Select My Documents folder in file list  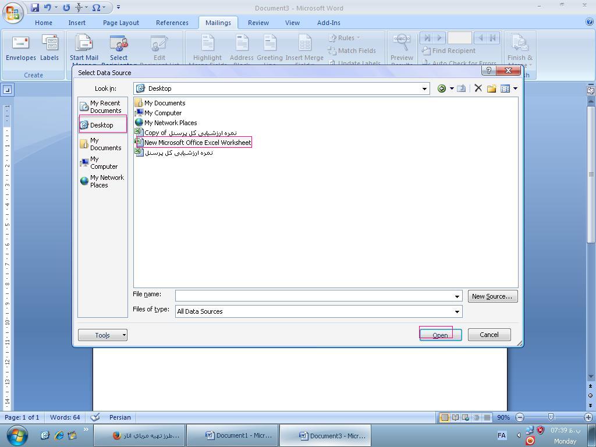(x=160, y=103)
